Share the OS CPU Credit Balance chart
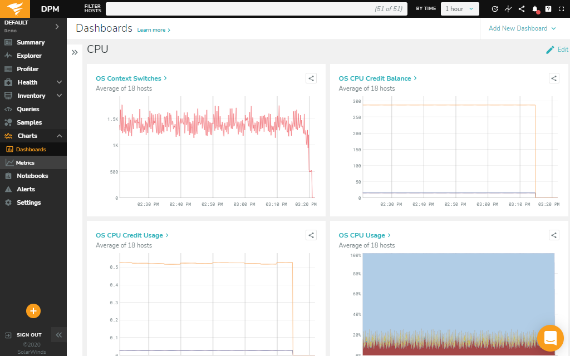 pos(554,78)
